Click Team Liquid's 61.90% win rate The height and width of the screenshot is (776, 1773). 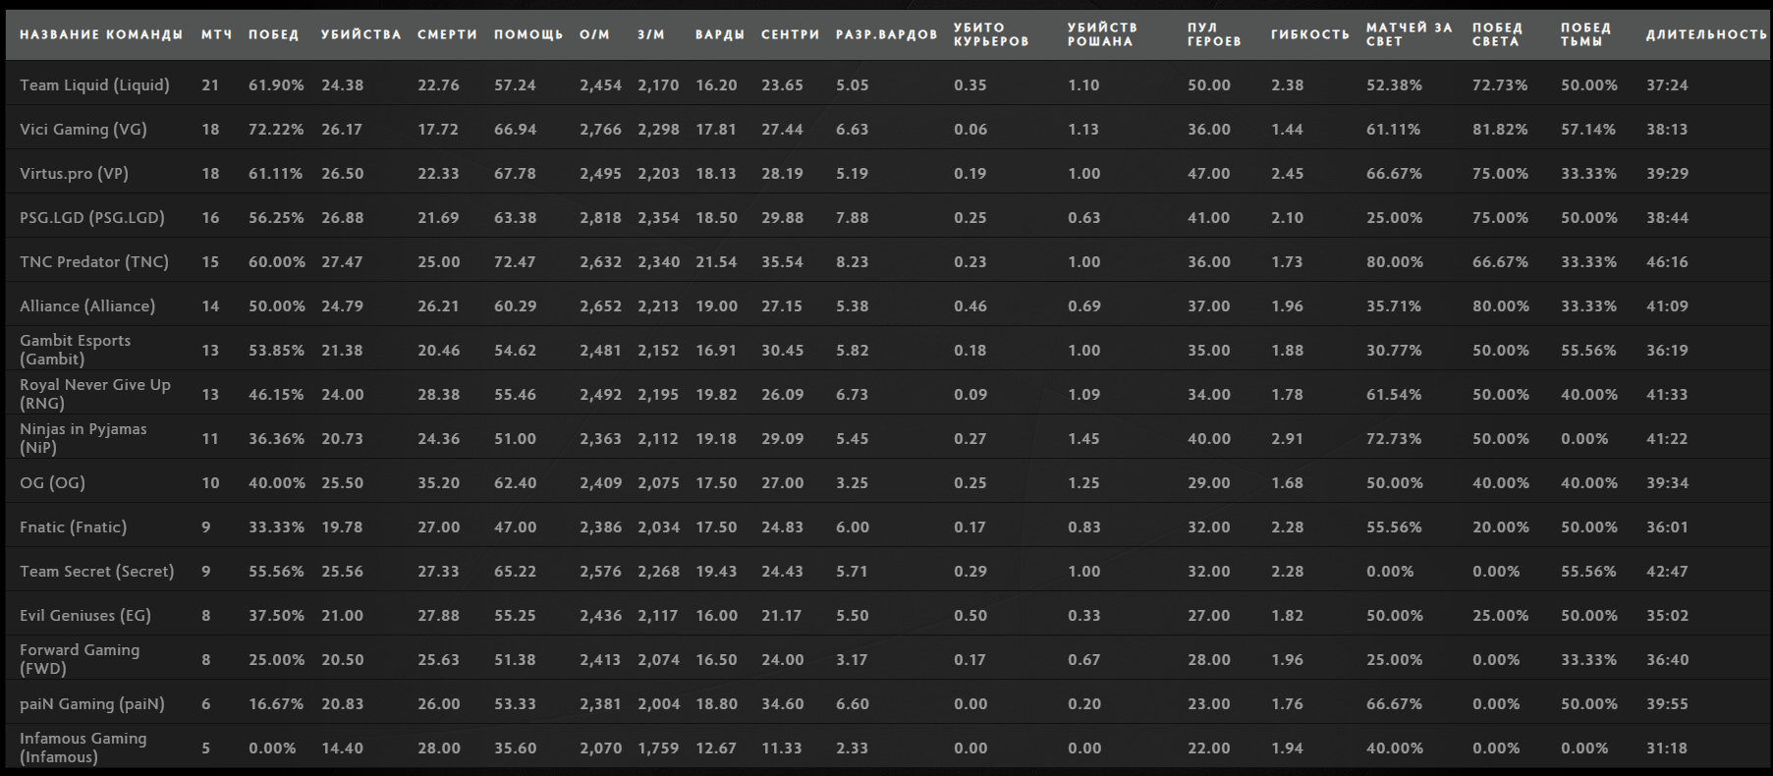(x=276, y=85)
